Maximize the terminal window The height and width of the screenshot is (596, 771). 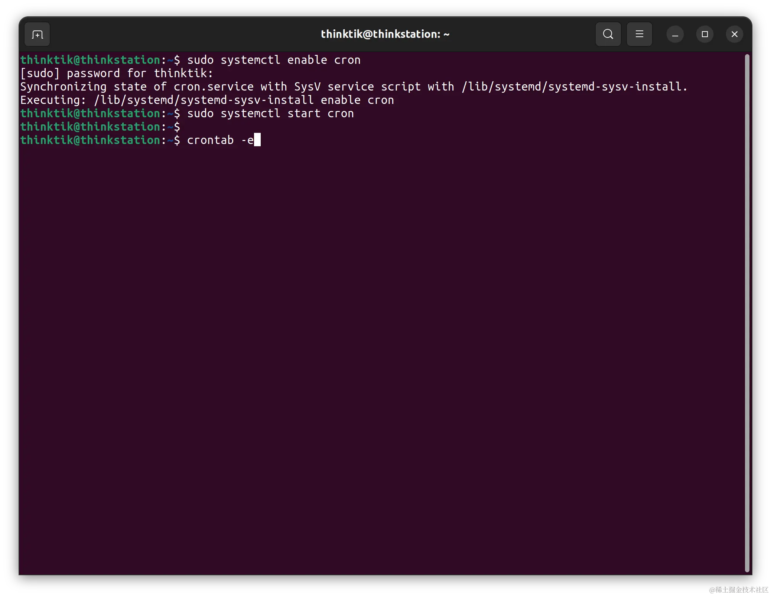click(705, 34)
